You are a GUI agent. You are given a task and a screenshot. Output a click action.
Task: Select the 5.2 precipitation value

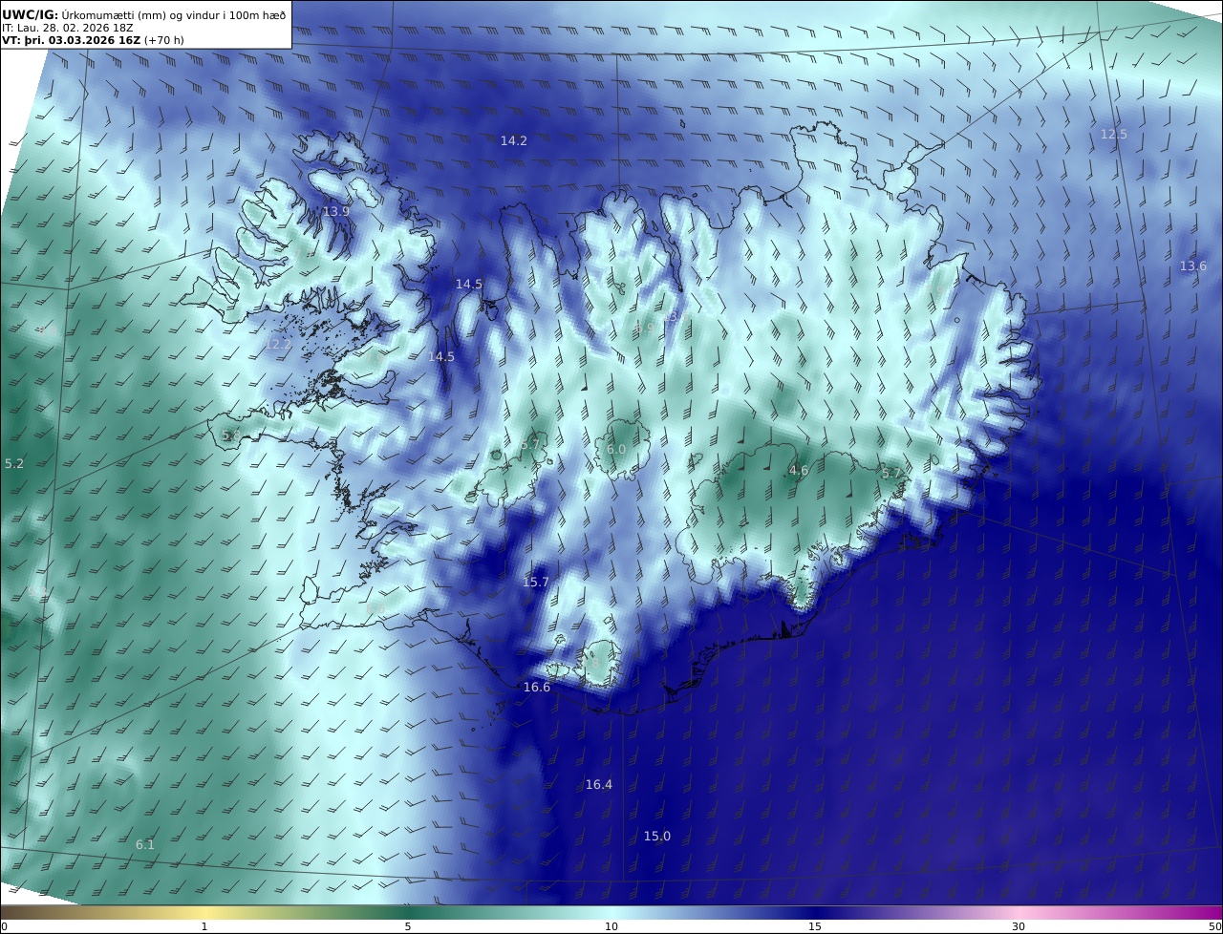[x=14, y=463]
